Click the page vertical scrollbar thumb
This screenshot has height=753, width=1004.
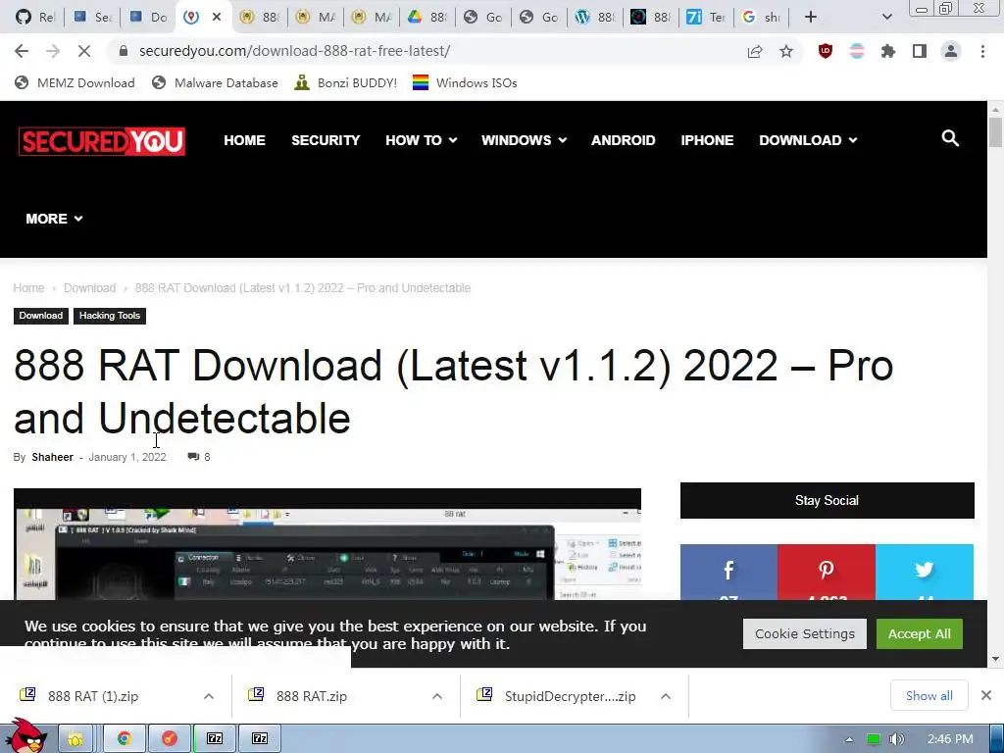[995, 132]
